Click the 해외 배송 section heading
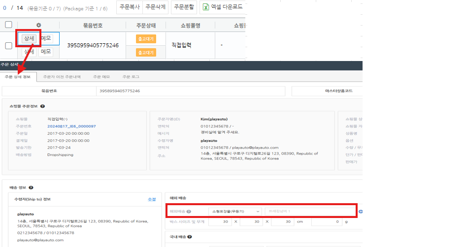 178,198
